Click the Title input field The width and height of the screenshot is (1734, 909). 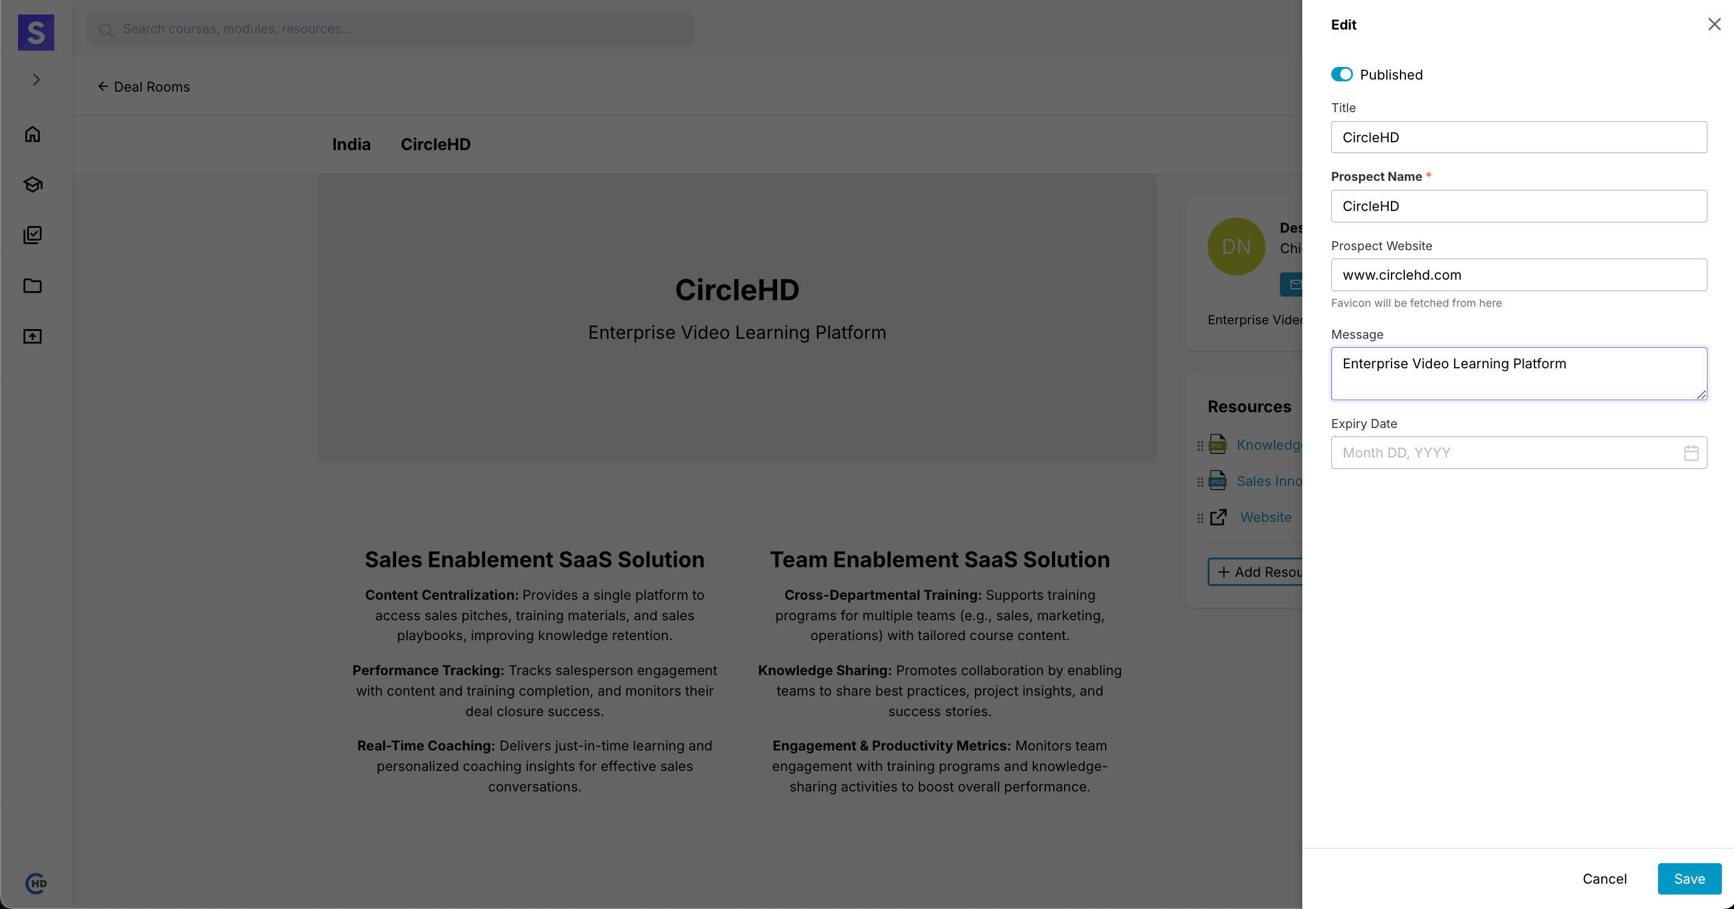[1518, 137]
